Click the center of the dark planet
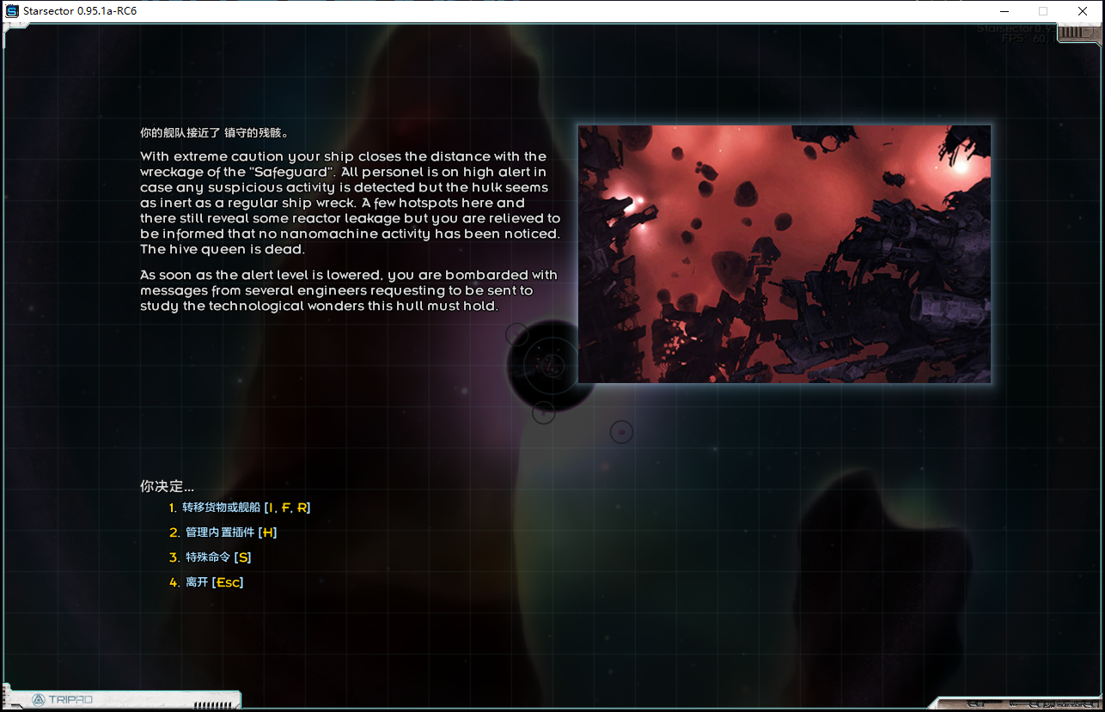Screen dimensions: 1105x712 coord(551,366)
